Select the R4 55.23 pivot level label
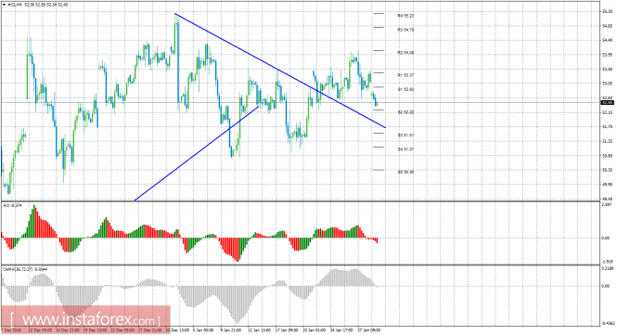This screenshot has height=335, width=617. [x=405, y=16]
